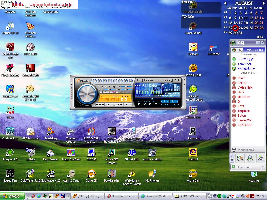Select the METAL equalizer preset

click(165, 96)
